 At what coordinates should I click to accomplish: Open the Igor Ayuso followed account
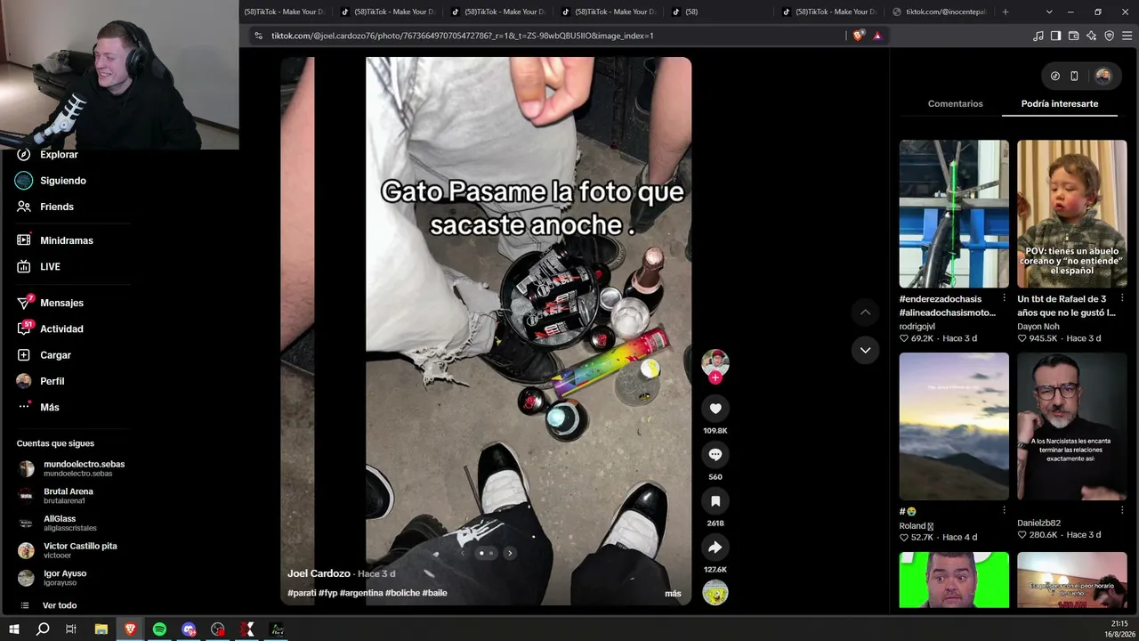point(73,578)
